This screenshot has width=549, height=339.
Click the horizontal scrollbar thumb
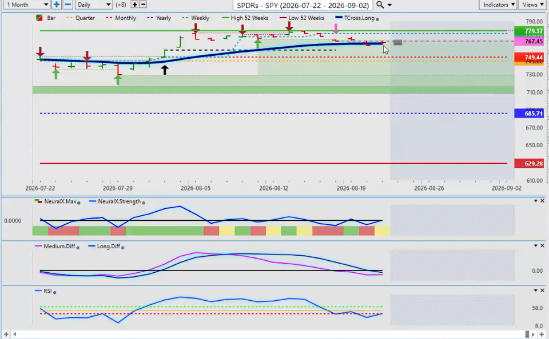coord(527,334)
